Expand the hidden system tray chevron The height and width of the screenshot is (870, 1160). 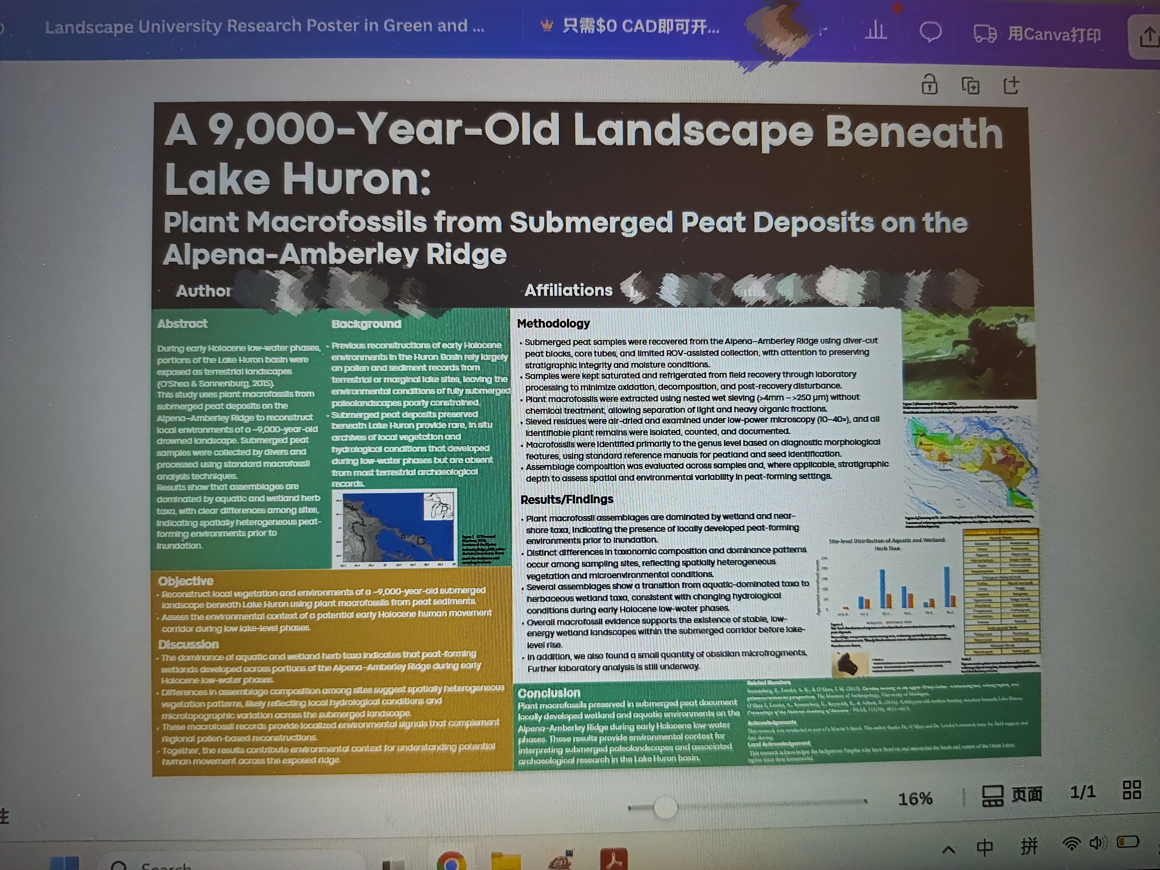click(948, 850)
